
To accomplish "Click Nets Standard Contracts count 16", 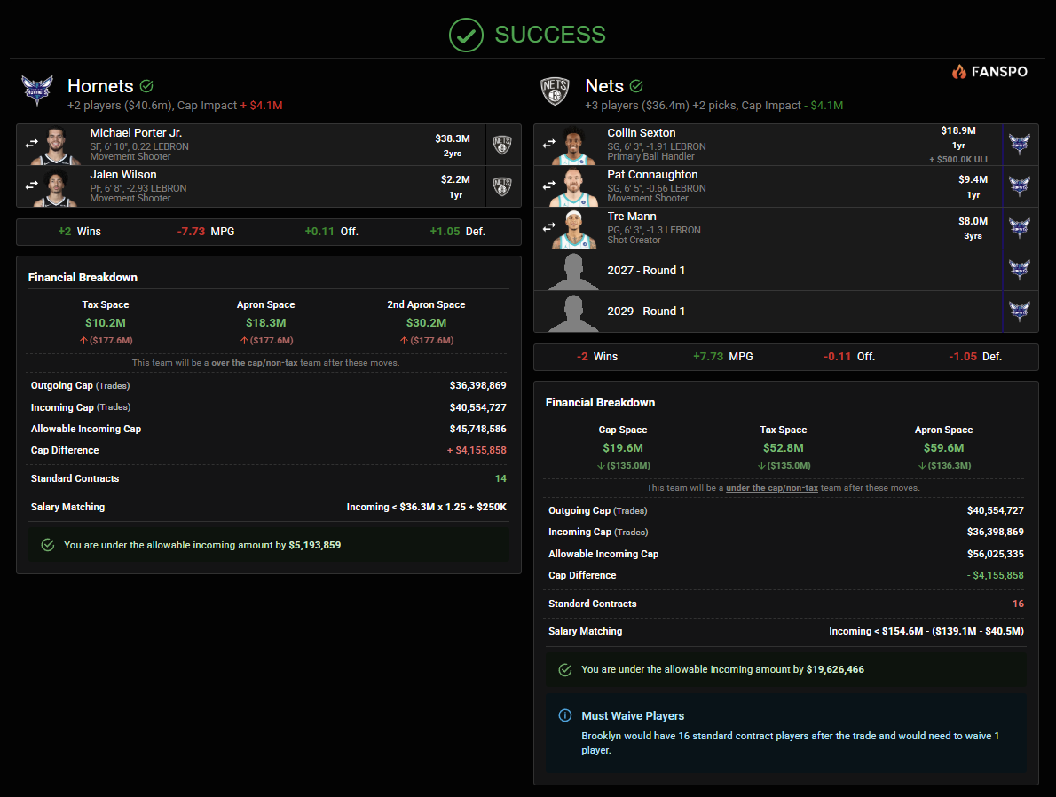I will (1019, 604).
